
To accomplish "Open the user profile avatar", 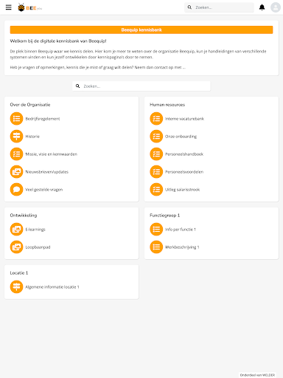I will pos(276,7).
